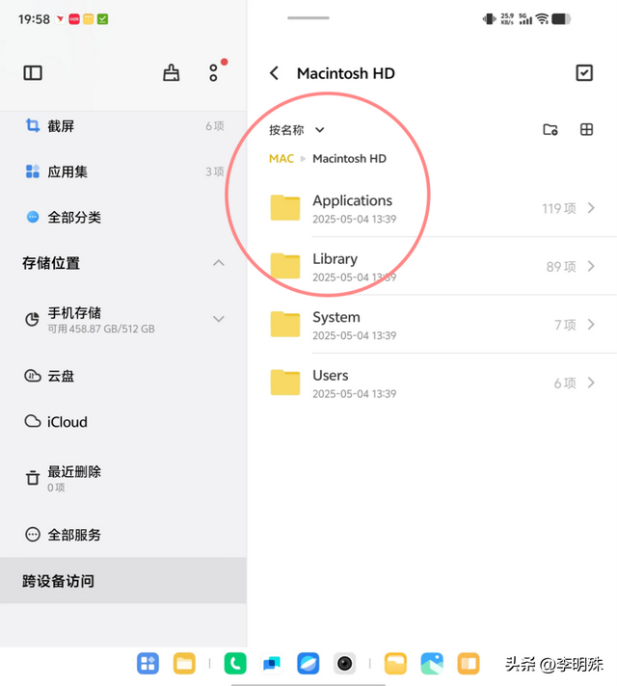Open the Applications folder
Screen dimensions: 617x686
coord(432,208)
